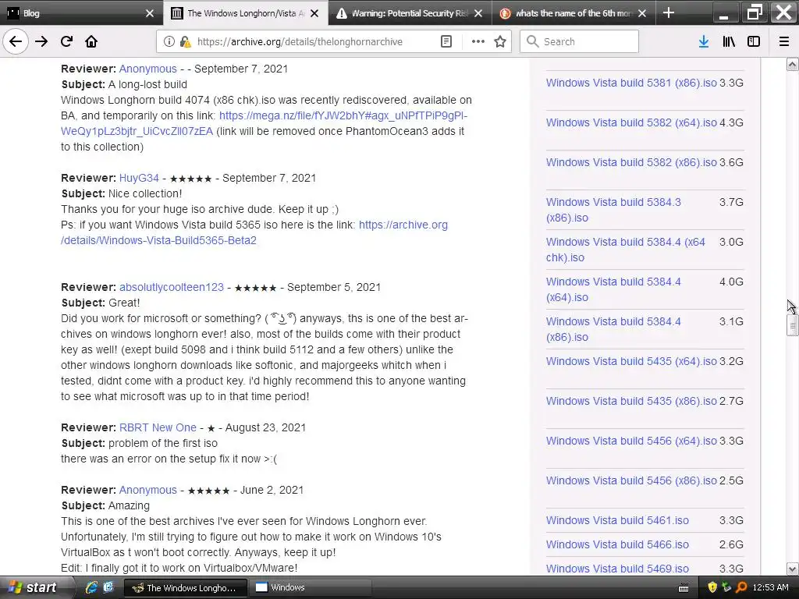The image size is (799, 599).
Task: Open absolutlycoolteen123 reviewer profile
Action: point(171,287)
